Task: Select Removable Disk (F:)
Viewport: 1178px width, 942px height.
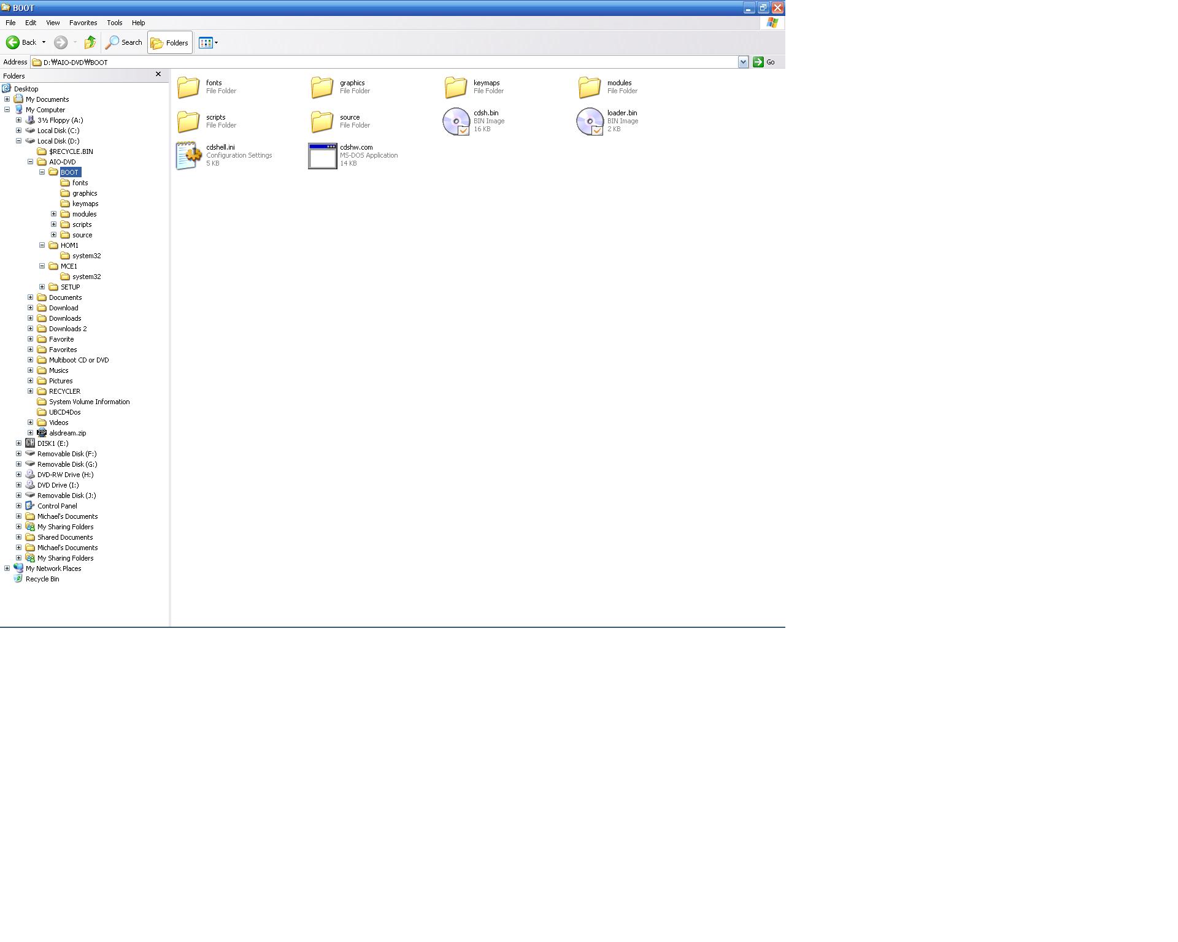Action: (67, 454)
